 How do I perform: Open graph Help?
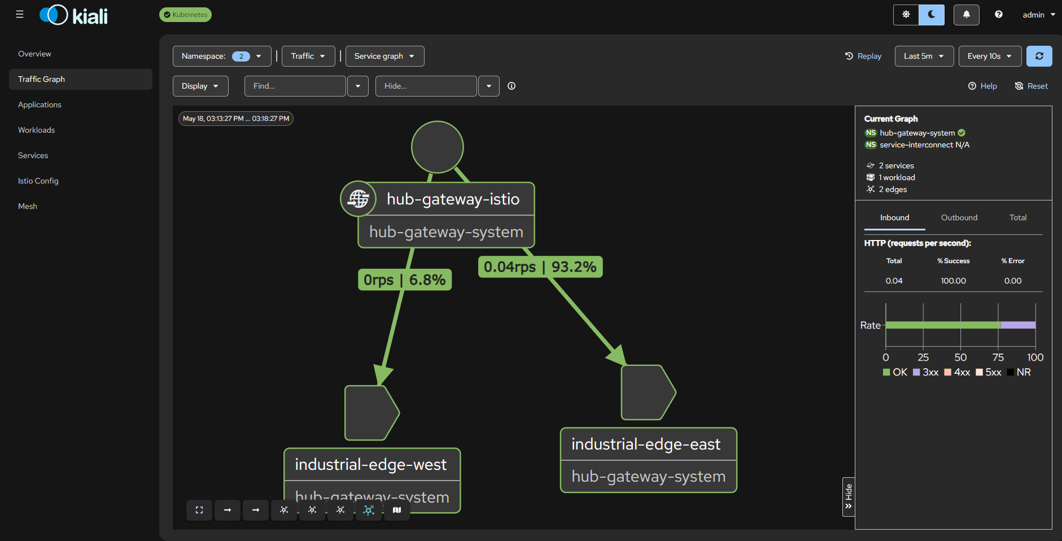(x=983, y=86)
